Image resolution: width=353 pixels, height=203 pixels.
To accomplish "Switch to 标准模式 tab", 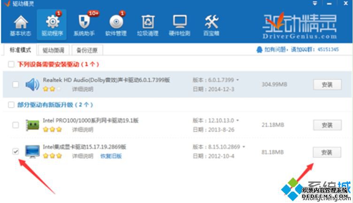I will (x=20, y=50).
